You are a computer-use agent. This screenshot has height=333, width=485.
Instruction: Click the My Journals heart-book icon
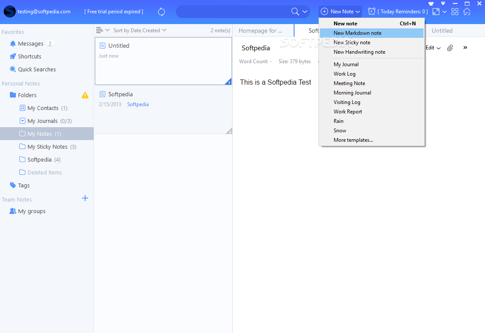22,121
